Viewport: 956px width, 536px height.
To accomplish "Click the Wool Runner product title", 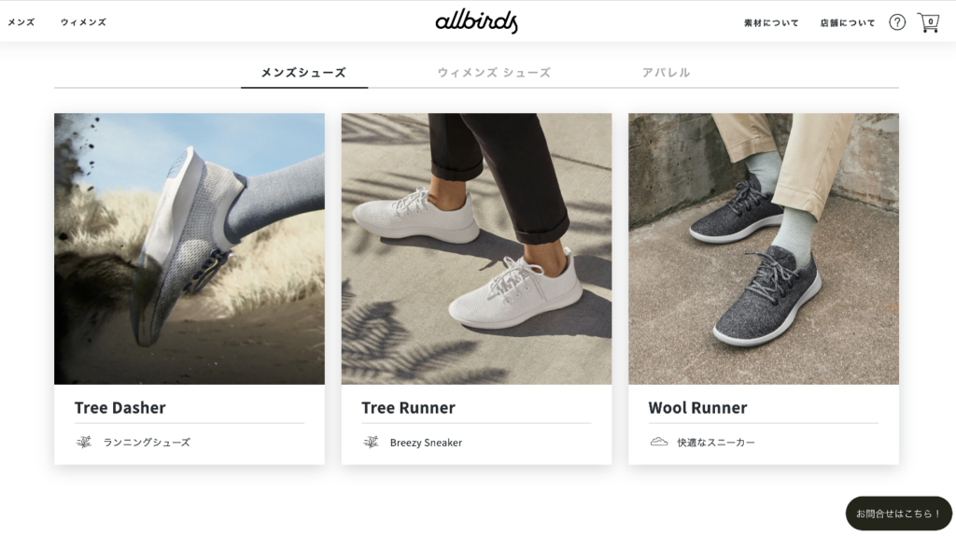I will 698,407.
